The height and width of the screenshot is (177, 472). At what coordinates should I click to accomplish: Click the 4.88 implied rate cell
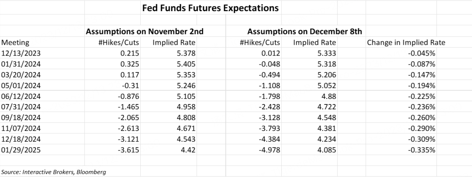click(x=329, y=96)
